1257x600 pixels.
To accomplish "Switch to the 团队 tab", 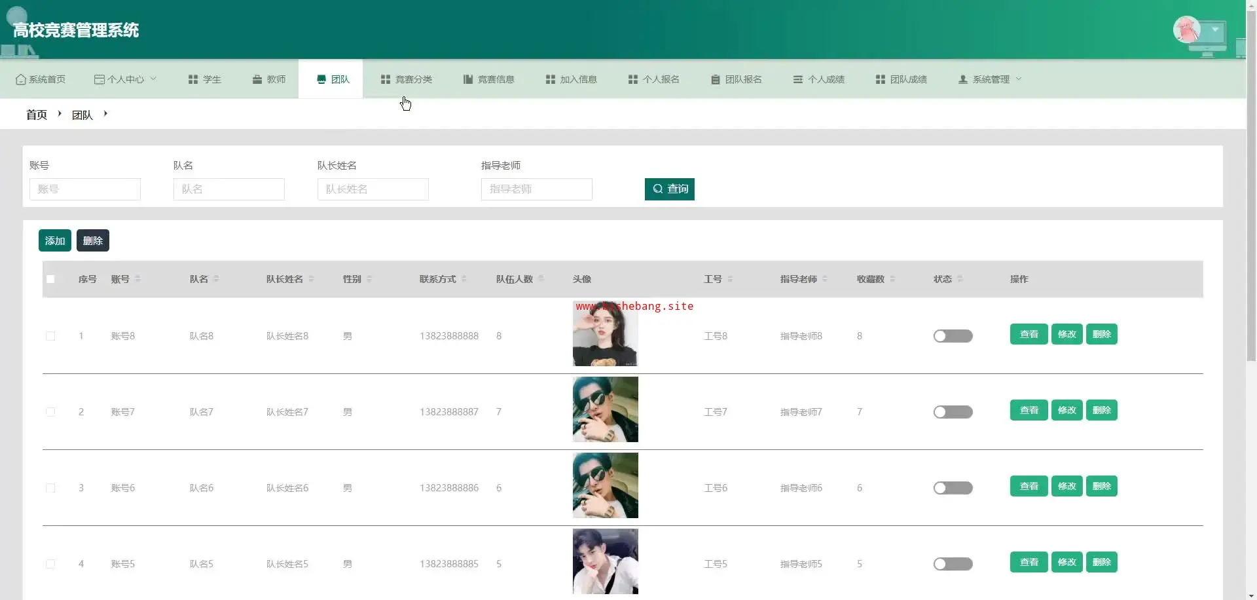I will 331,79.
